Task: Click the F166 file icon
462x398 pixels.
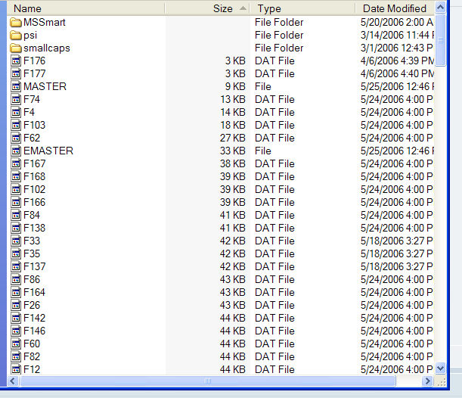Action: point(16,203)
